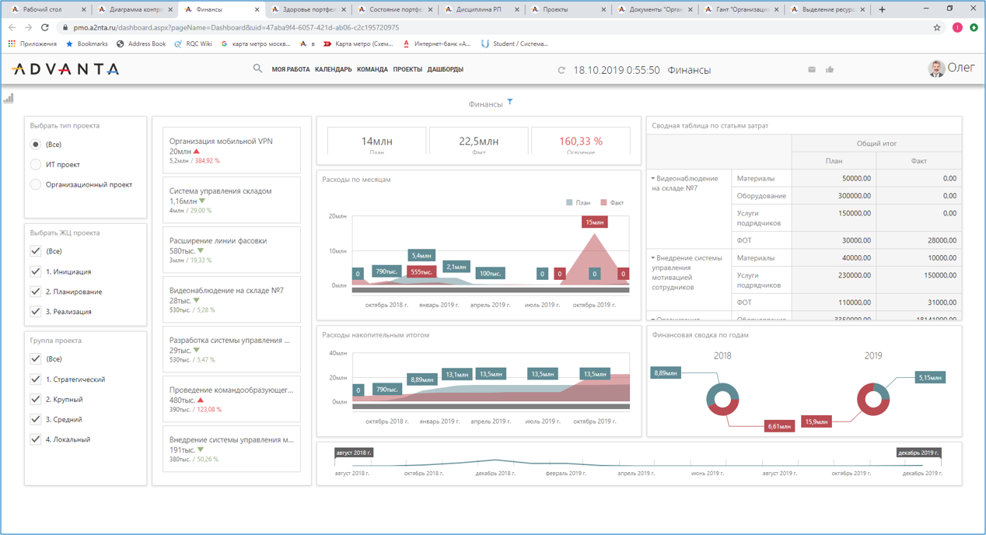
Task: Switch to the Дисциплина РП browser tab
Action: [480, 9]
